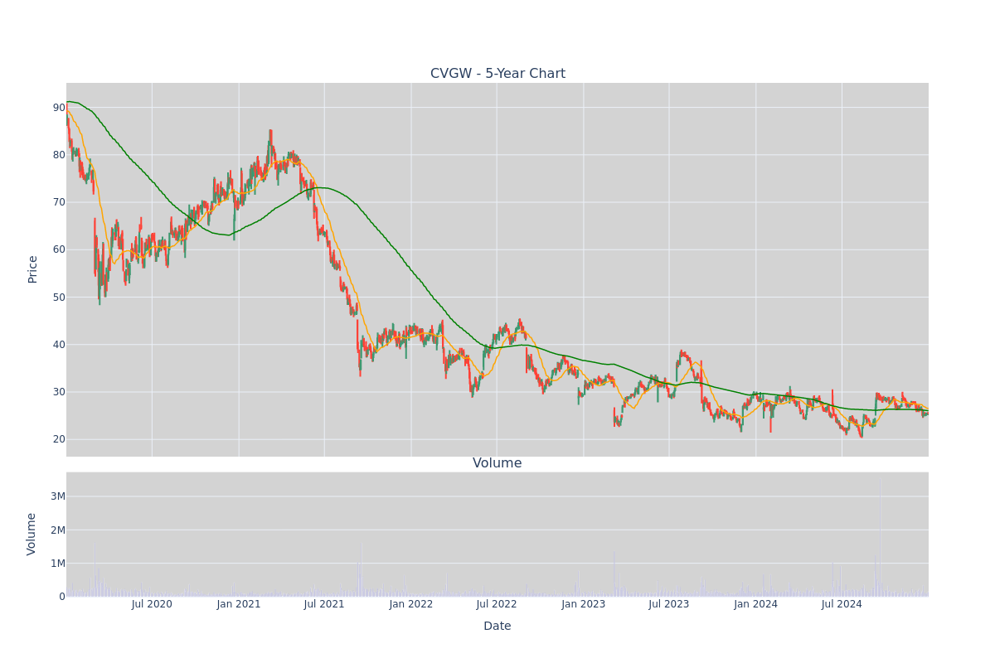Click the 'Jul 2022' date tick label
The image size is (995, 663).
click(497, 604)
